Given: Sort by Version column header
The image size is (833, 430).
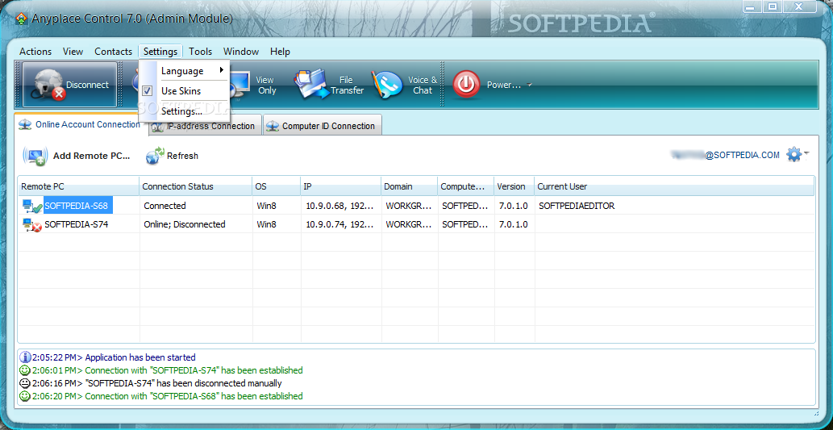Looking at the screenshot, I should coord(514,186).
